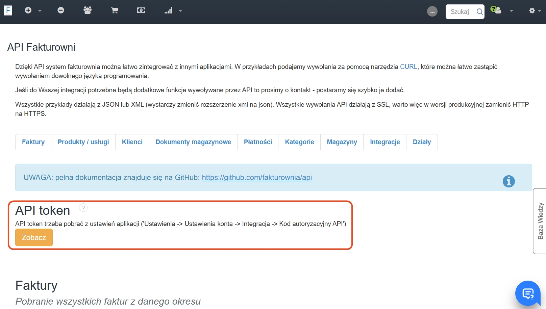The height and width of the screenshot is (309, 546).
Task: Click the grey ellipsis circle icon
Action: coord(432,11)
